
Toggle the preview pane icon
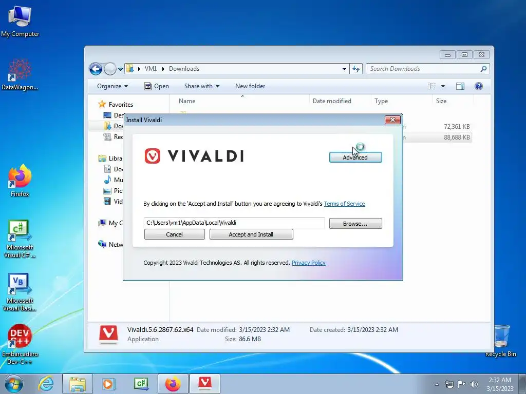pos(460,86)
